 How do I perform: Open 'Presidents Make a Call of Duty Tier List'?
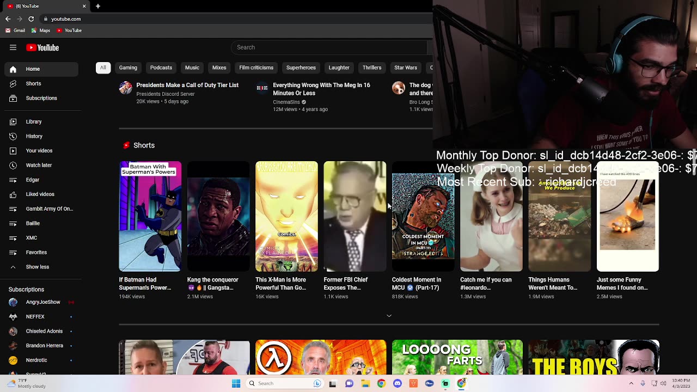pyautogui.click(x=187, y=85)
